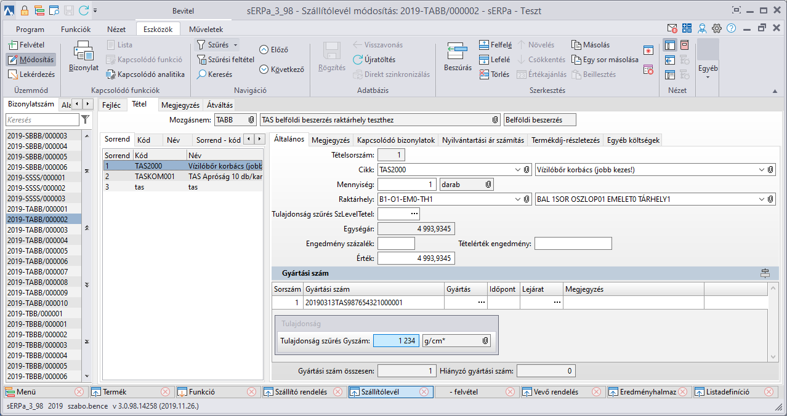This screenshot has height=416, width=787.
Task: Click the Újratöltés reload icon
Action: [x=358, y=60]
